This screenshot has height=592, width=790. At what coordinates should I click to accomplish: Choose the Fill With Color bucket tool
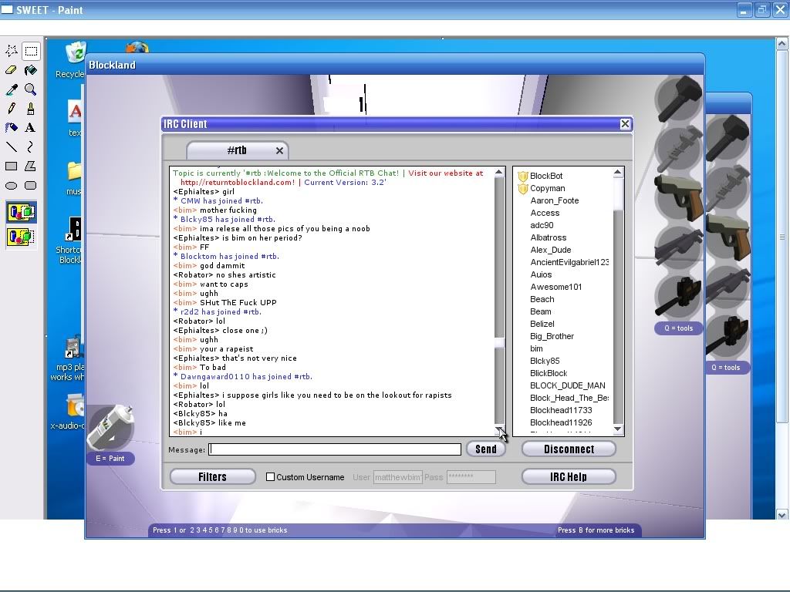[x=31, y=70]
